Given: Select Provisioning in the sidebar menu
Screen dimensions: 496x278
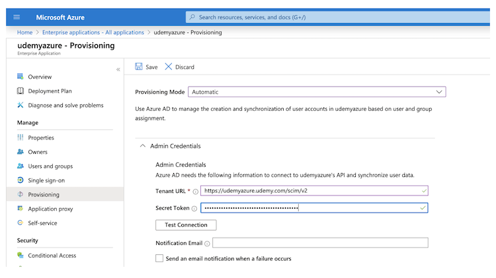Looking at the screenshot, I should (44, 195).
